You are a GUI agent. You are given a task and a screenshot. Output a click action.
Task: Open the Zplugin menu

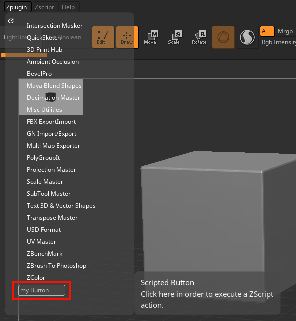[17, 7]
